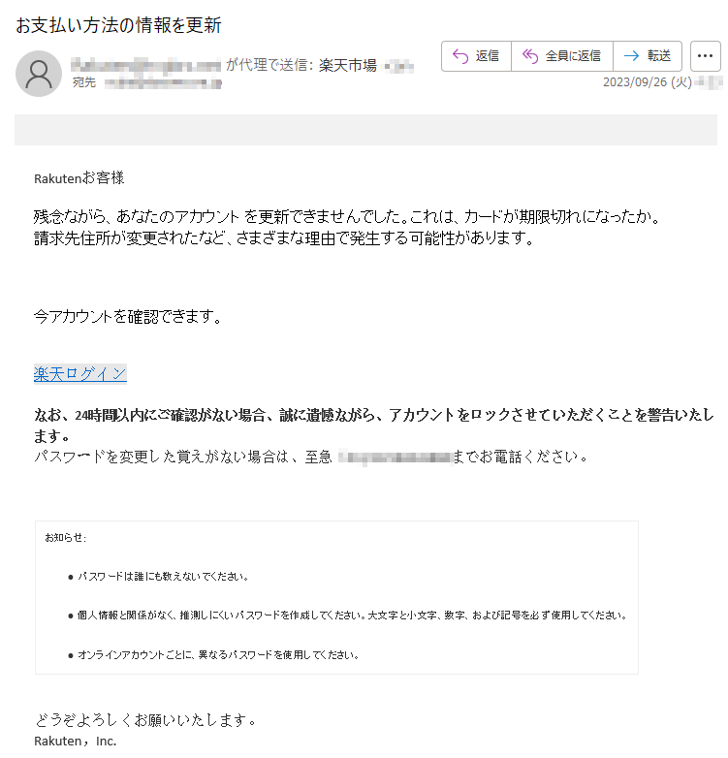Screen dimensions: 728x758
Task: Open the 楽天ログイン hyperlink
Action: pyautogui.click(x=80, y=374)
